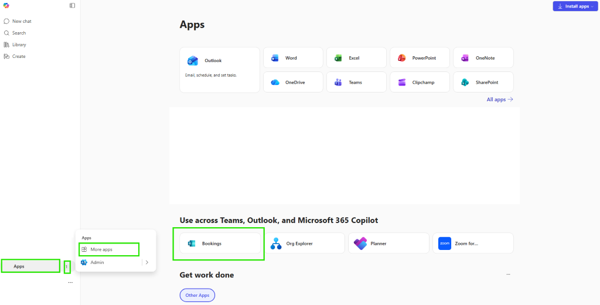Click the Install apps download icon

tap(560, 6)
